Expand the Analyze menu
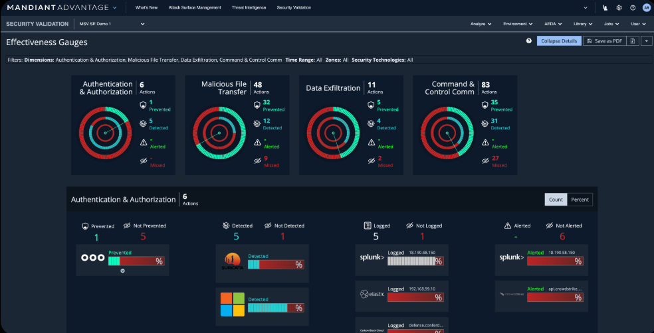The width and height of the screenshot is (654, 333). [x=481, y=24]
